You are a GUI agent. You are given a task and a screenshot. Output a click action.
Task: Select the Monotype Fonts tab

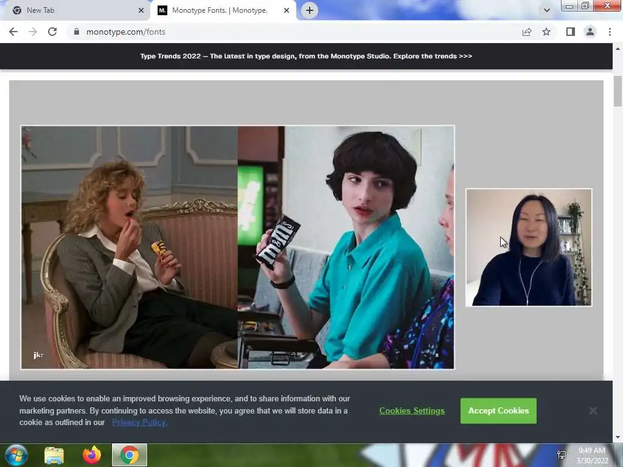click(x=223, y=10)
